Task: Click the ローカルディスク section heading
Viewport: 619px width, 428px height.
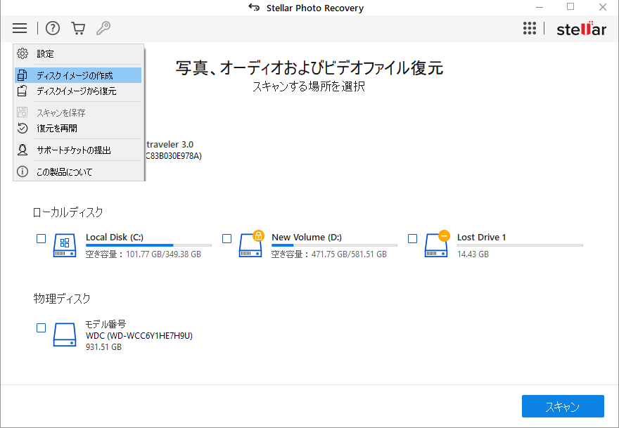Action: (68, 212)
